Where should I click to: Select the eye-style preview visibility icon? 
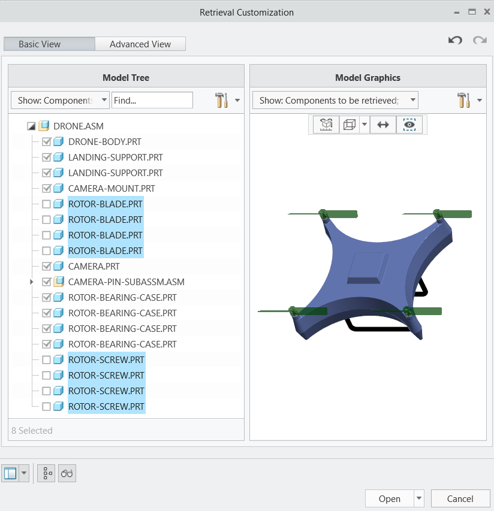(x=409, y=124)
